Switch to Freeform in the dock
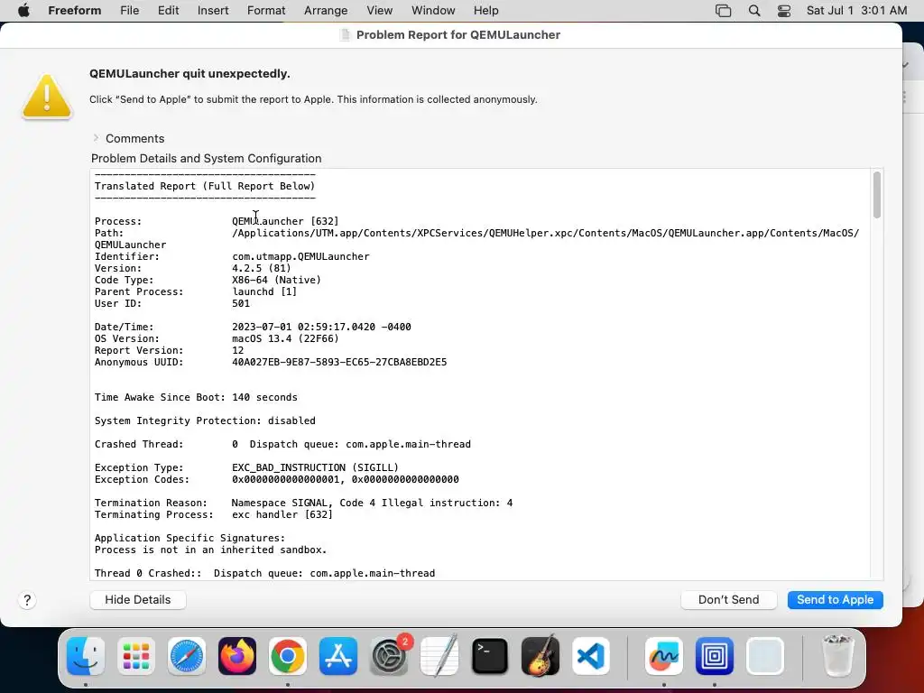This screenshot has height=693, width=924. click(664, 656)
